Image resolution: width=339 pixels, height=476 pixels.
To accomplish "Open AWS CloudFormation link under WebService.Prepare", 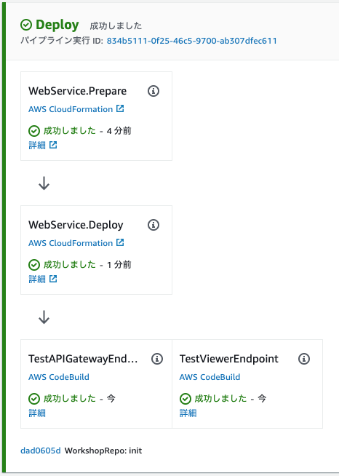I will pyautogui.click(x=71, y=109).
